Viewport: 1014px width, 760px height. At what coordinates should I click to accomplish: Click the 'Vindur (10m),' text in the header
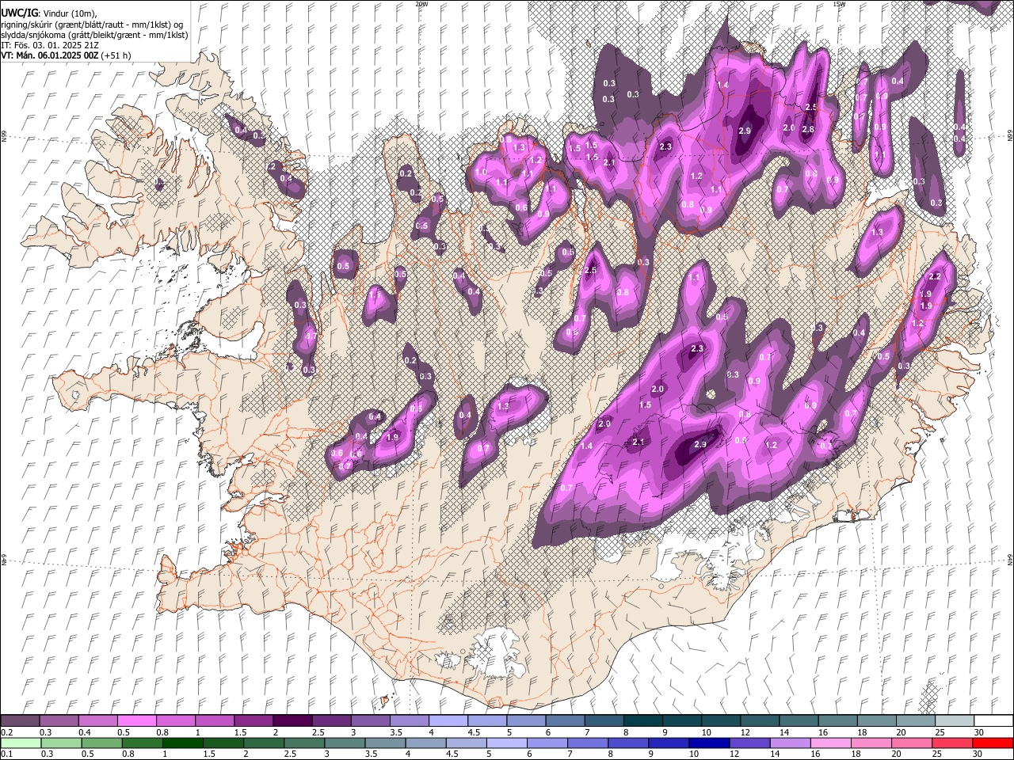[68, 13]
